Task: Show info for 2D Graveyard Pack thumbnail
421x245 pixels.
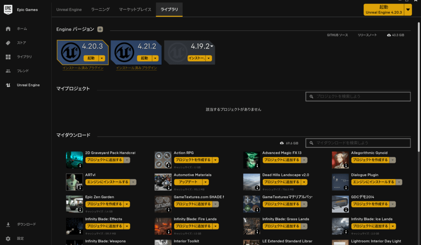Action: pyautogui.click(x=80, y=166)
